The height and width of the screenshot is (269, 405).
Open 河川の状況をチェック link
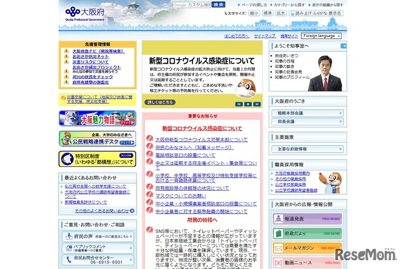(92, 77)
